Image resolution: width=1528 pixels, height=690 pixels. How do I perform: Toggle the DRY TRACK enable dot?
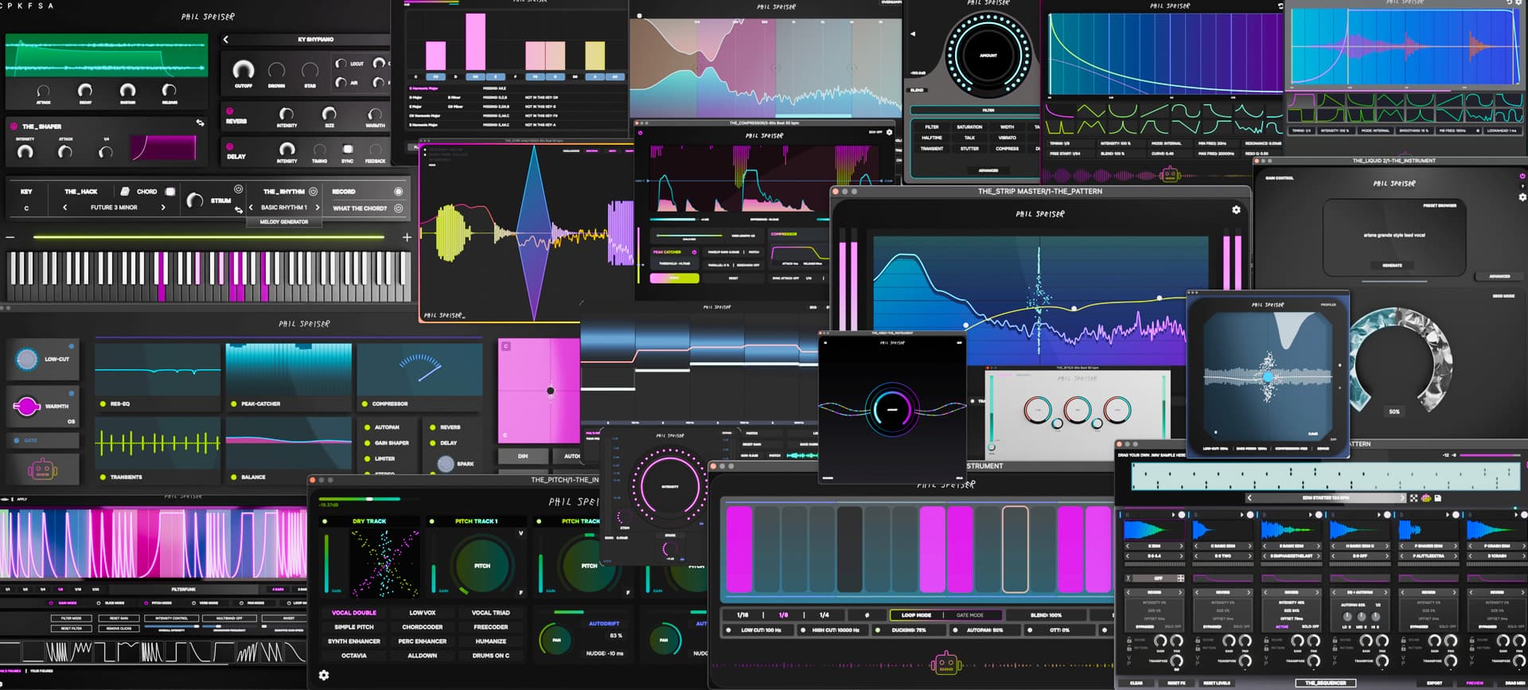(x=324, y=521)
